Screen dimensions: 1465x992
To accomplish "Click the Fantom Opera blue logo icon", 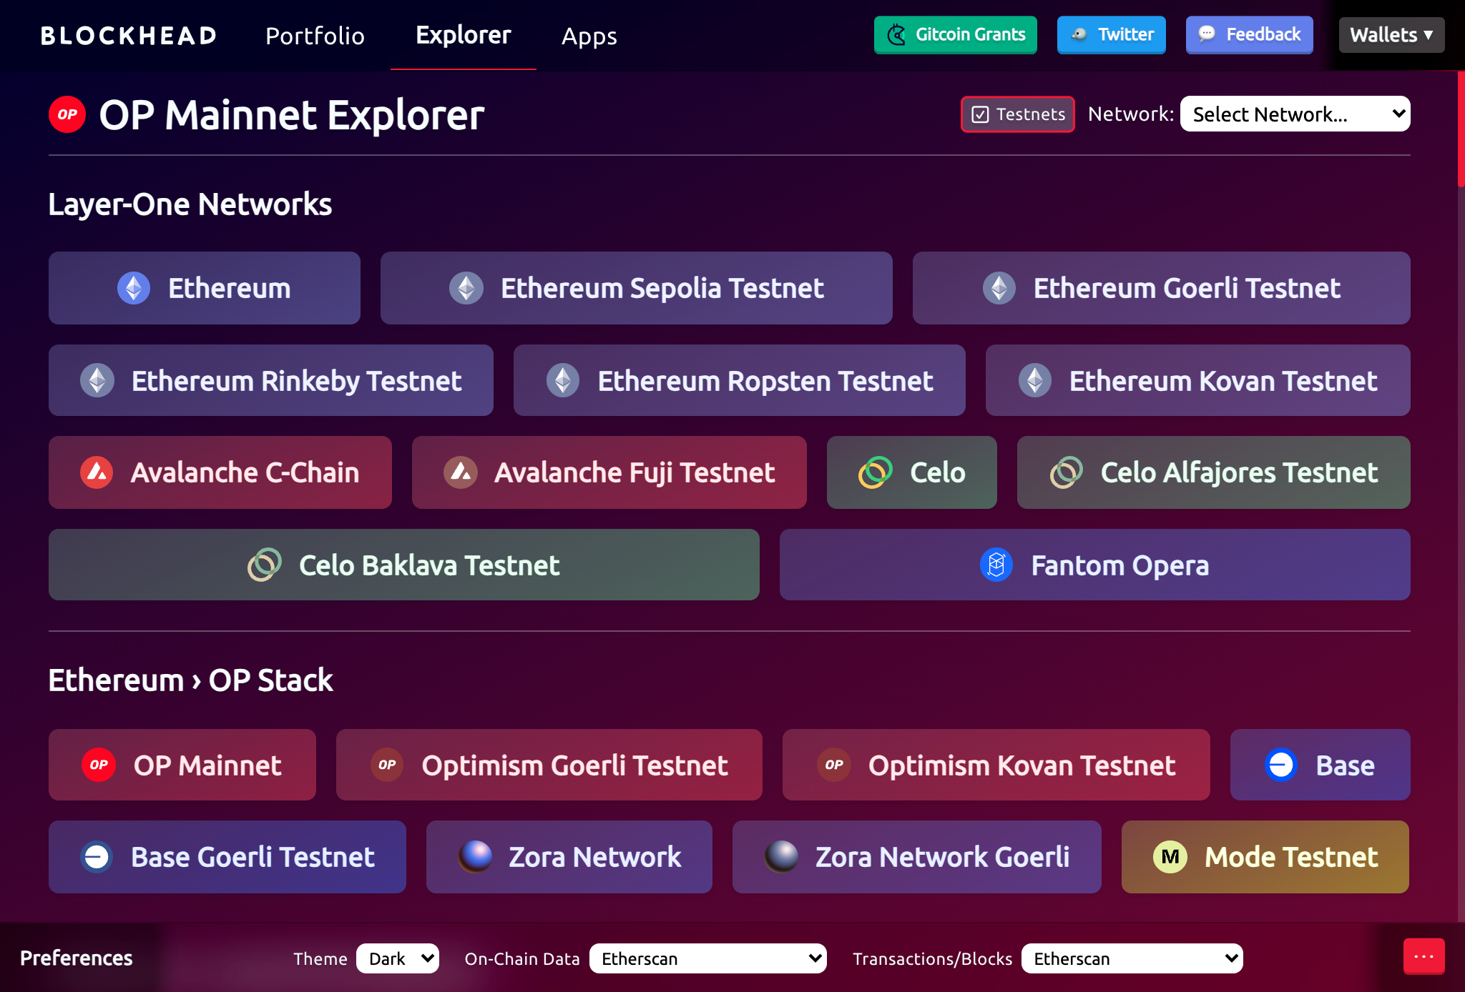I will [x=996, y=565].
